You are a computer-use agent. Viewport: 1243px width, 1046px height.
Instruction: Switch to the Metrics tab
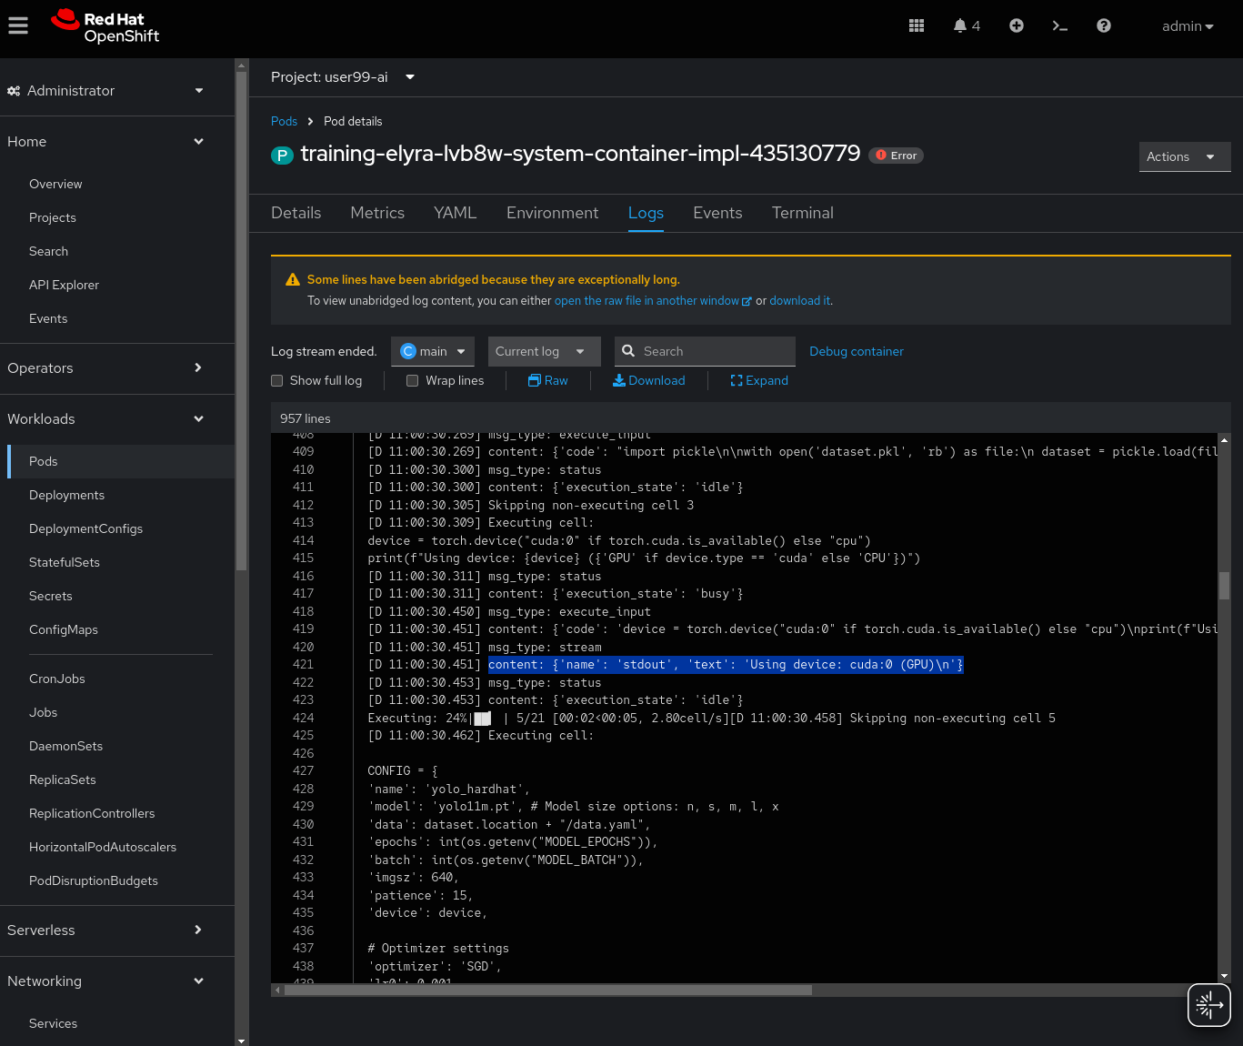(377, 213)
